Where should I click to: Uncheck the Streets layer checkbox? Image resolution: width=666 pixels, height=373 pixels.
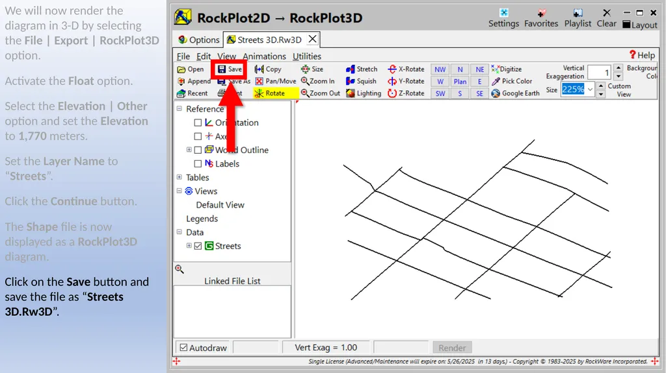click(198, 246)
